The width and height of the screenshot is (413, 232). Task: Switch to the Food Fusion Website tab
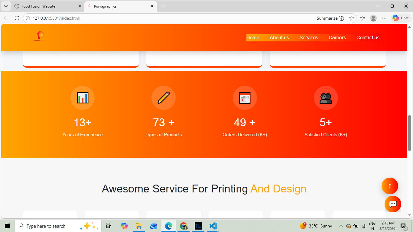38,6
